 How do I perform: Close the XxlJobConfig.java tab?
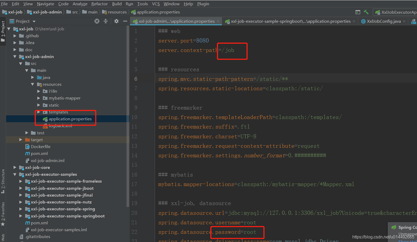404,21
